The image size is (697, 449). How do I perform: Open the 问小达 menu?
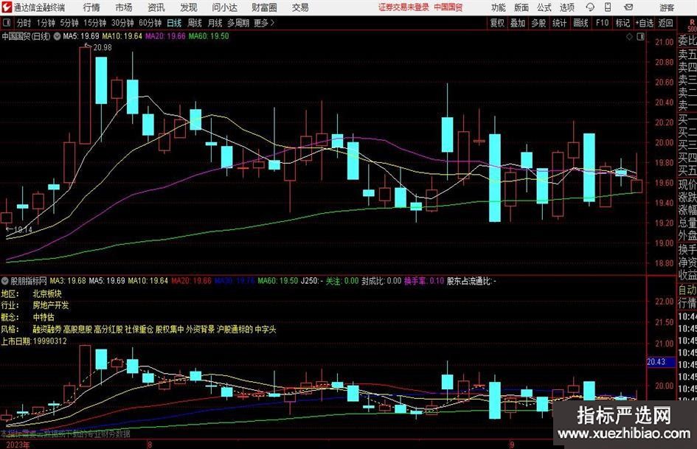tap(224, 7)
